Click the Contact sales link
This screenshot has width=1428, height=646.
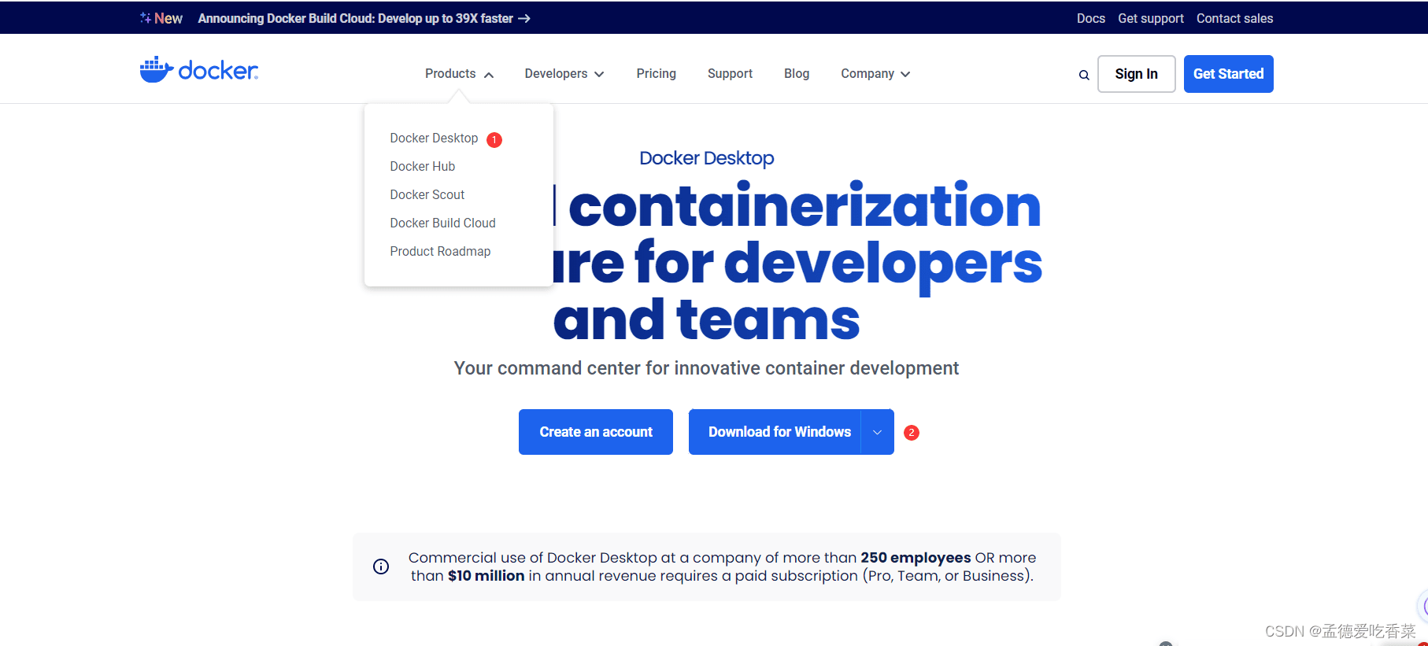[x=1235, y=18]
